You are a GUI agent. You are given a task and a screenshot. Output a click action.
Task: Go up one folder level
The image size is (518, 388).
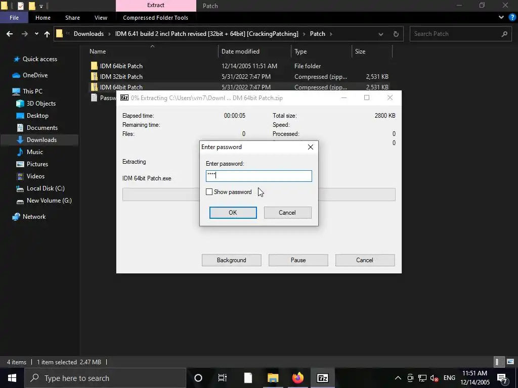click(x=47, y=34)
